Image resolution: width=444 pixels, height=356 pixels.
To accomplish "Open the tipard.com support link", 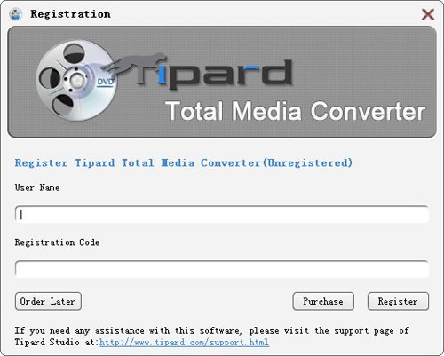I will coord(184,343).
